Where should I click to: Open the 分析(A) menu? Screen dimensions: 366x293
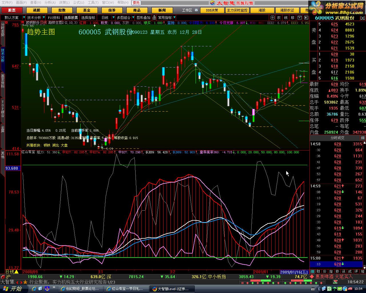click(x=50, y=3)
